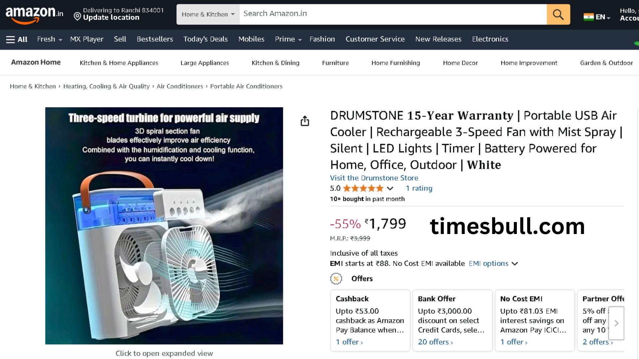Visit the Drumstone Store link
Viewport: 639px width, 359px height.
pos(374,178)
